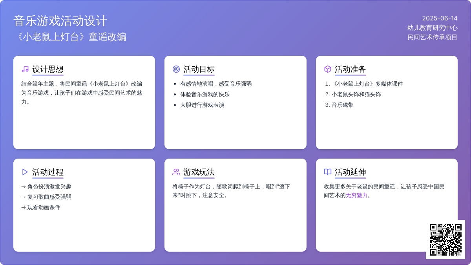Click bullet 有感情地演唱，感受音乐强弱

[216, 84]
